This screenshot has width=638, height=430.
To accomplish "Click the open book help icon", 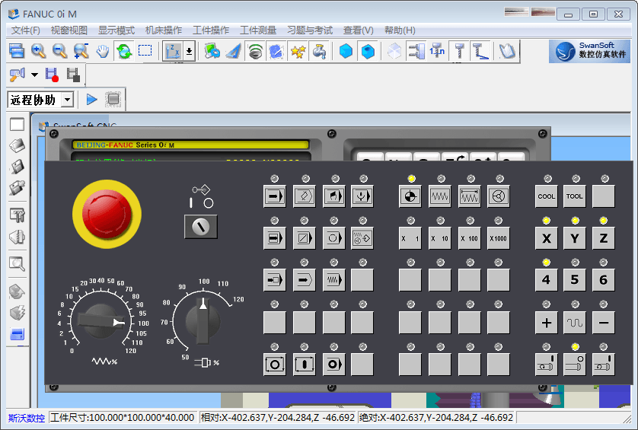I will click(x=507, y=51).
